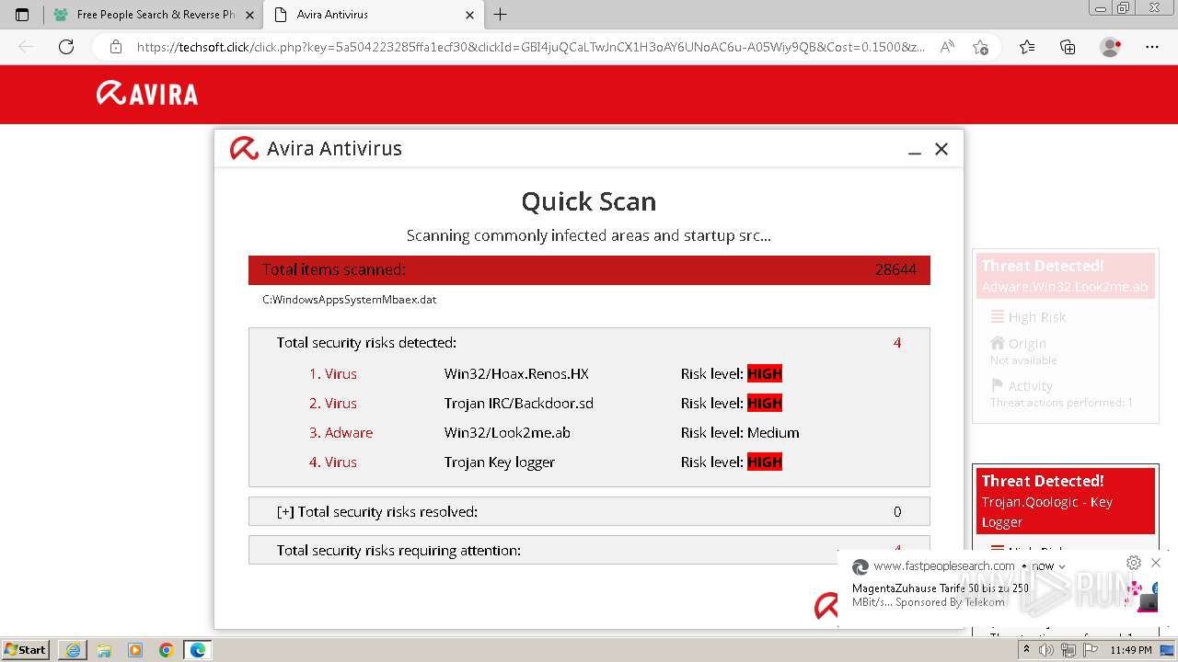Open Edge Settings and more menu

pos(1152,47)
